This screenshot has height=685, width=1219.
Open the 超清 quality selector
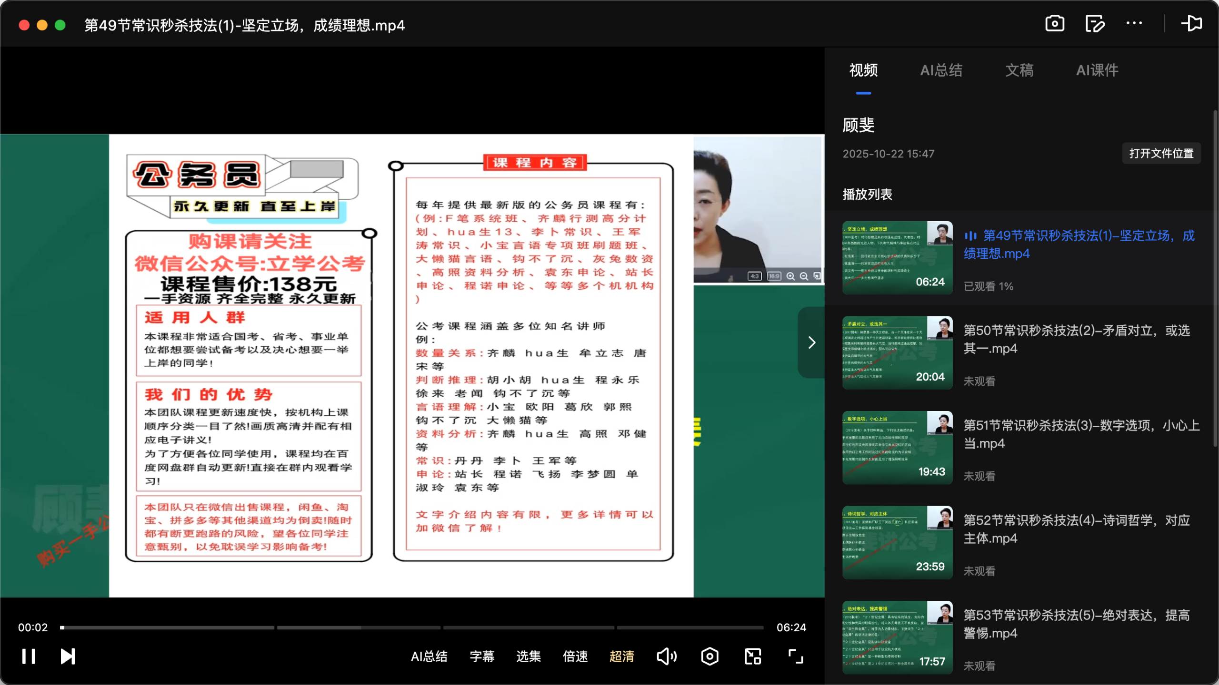[621, 656]
